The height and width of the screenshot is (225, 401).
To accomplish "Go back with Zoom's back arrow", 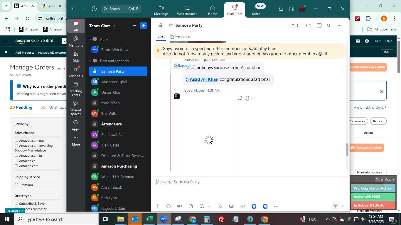I will [x=73, y=9].
